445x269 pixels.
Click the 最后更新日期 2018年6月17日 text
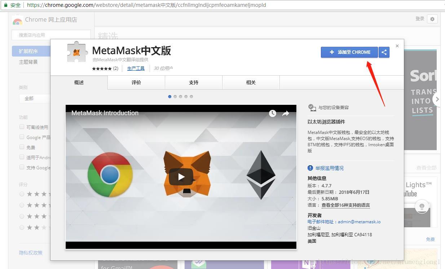338,192
